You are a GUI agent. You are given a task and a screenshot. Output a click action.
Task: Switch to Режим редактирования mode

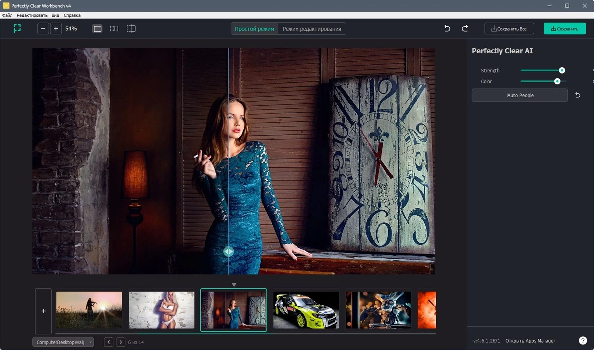(x=312, y=29)
